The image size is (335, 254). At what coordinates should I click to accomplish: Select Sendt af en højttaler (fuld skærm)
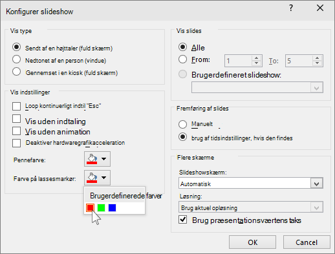(17, 47)
